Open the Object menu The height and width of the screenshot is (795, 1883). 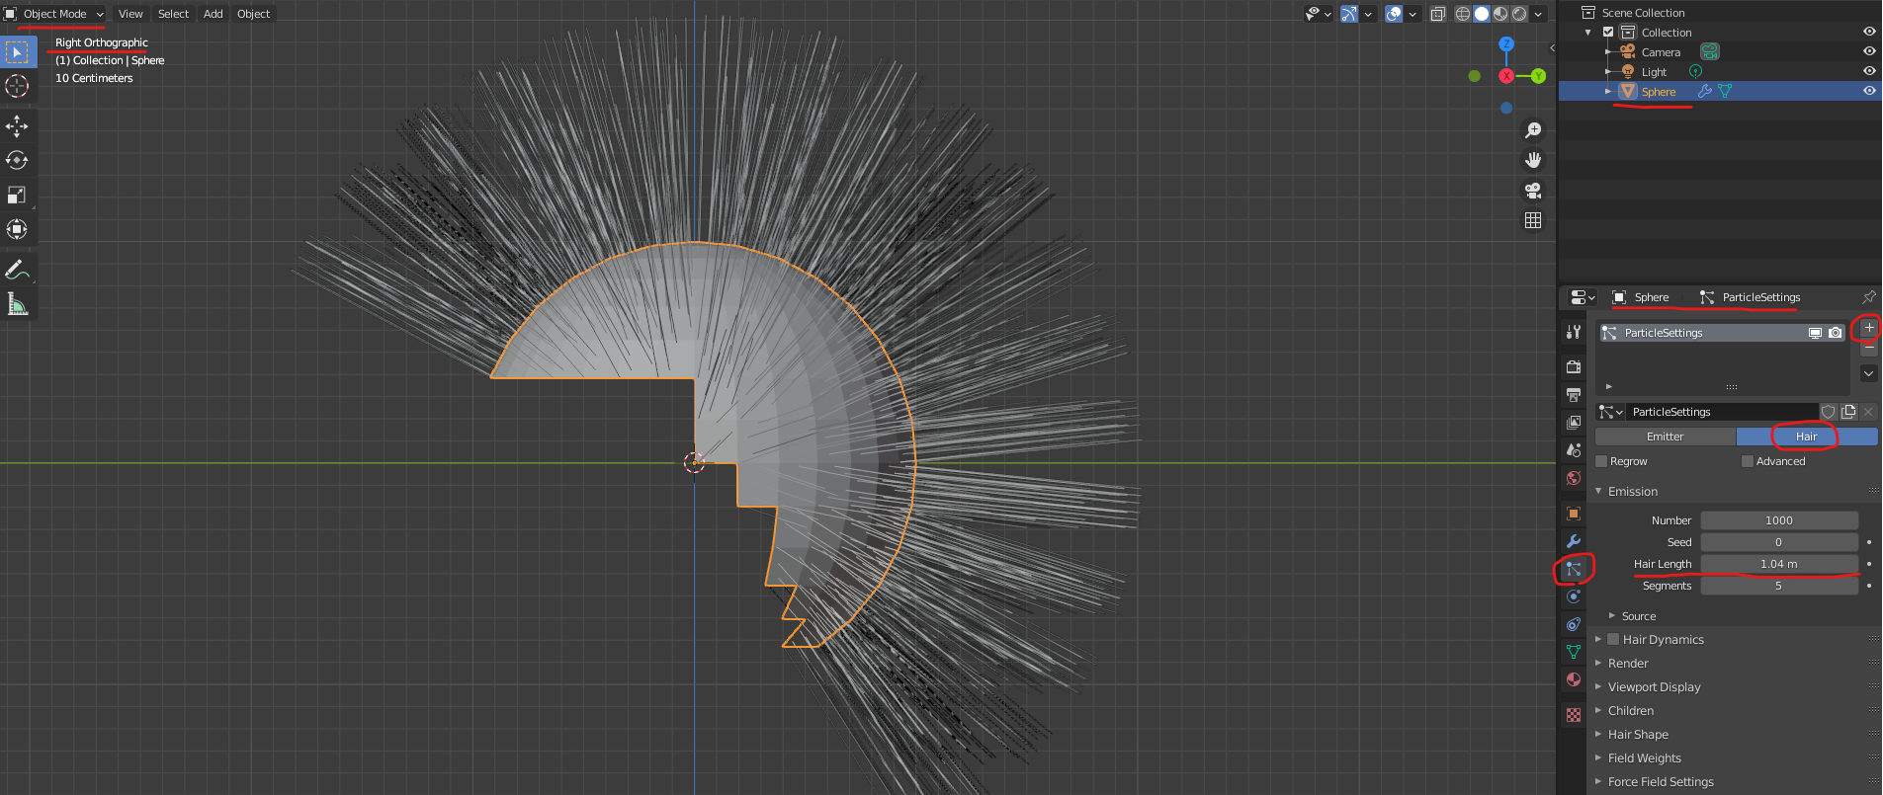253,14
